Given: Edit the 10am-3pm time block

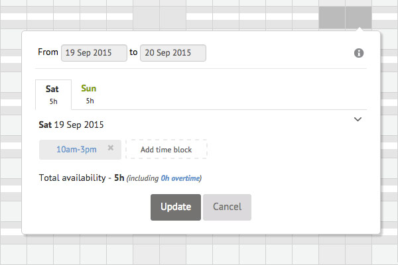Looking at the screenshot, I should tap(76, 150).
